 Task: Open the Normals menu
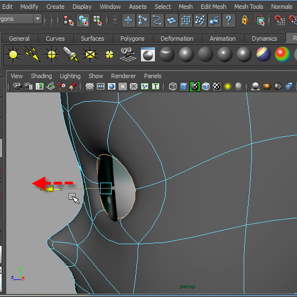click(x=282, y=7)
